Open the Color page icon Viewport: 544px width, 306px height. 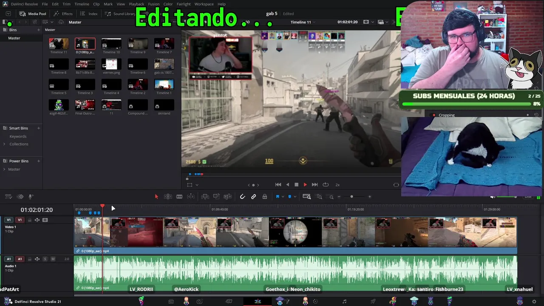[315, 302]
